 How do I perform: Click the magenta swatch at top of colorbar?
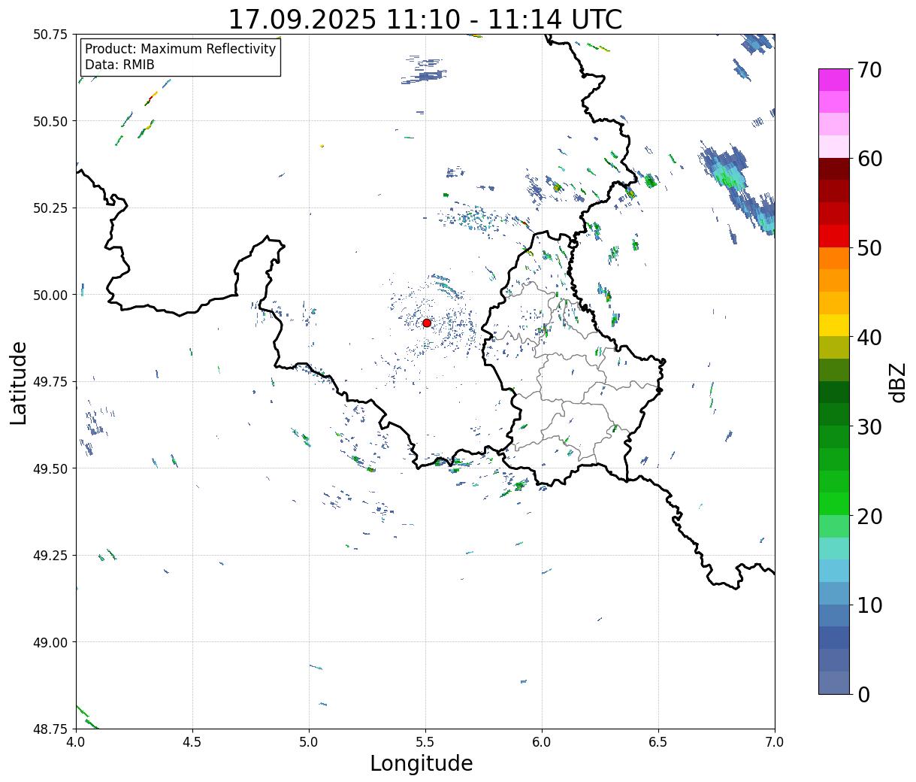pyautogui.click(x=834, y=80)
